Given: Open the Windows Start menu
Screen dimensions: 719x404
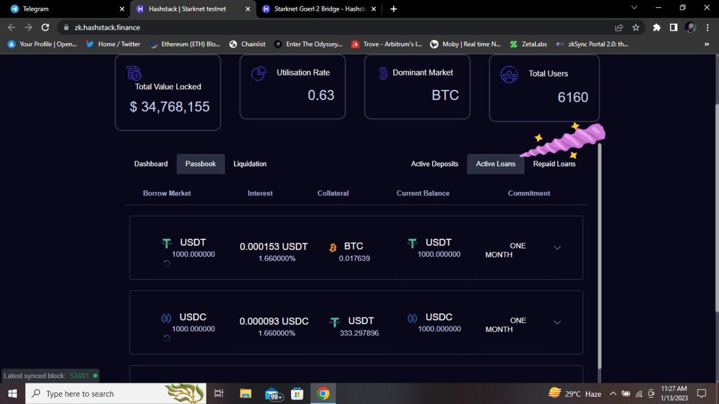Looking at the screenshot, I should click(13, 394).
